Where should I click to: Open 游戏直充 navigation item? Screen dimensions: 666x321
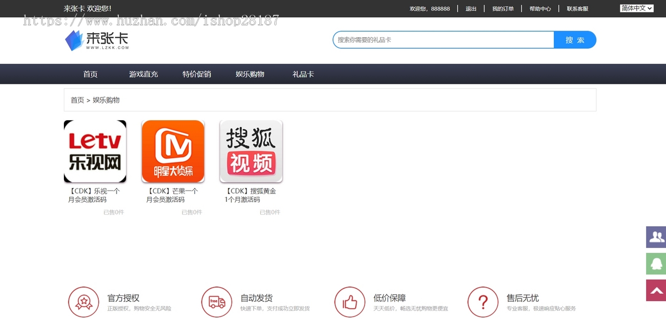144,74
